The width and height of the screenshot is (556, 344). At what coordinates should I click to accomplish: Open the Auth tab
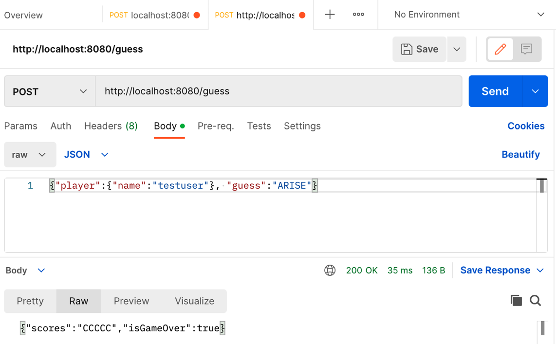coord(61,126)
